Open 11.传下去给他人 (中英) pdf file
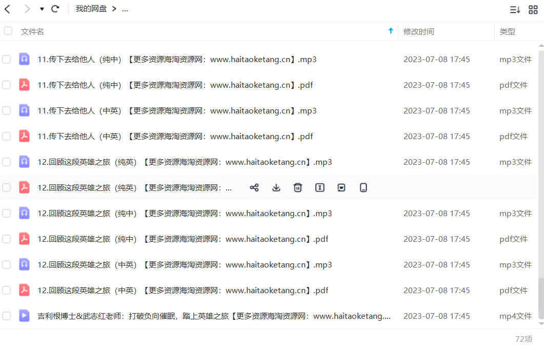Viewport: 544px width, 345px height. click(x=175, y=137)
